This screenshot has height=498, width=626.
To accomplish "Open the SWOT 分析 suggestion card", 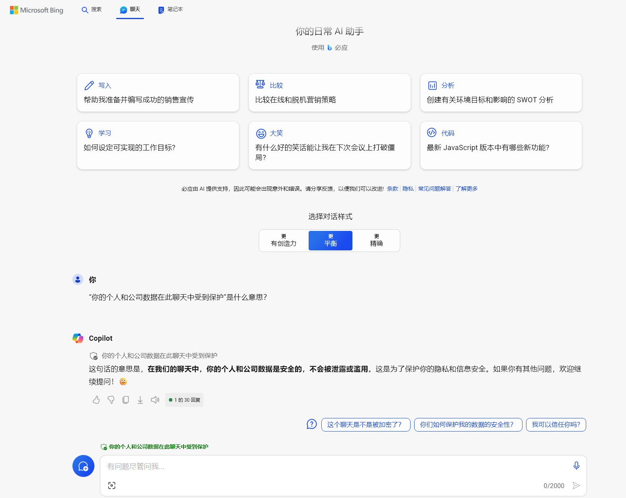I will [x=501, y=92].
